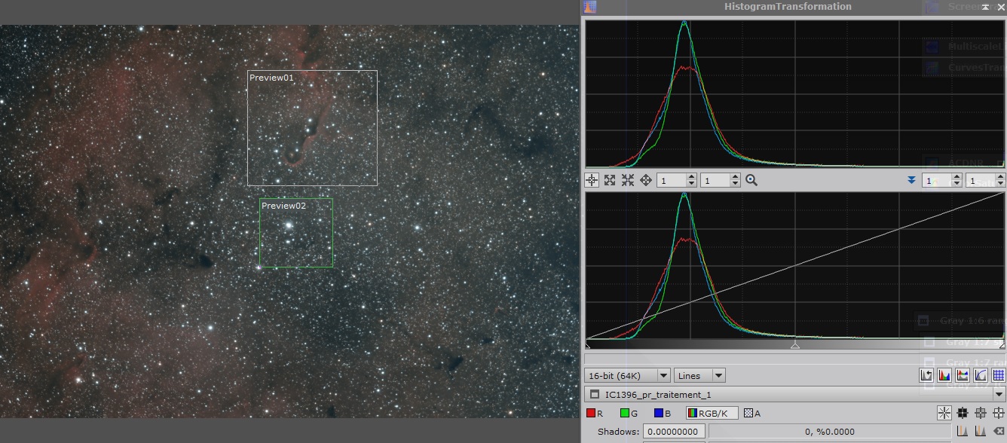Increase horizontal zoom with the up arrow

pyautogui.click(x=691, y=177)
